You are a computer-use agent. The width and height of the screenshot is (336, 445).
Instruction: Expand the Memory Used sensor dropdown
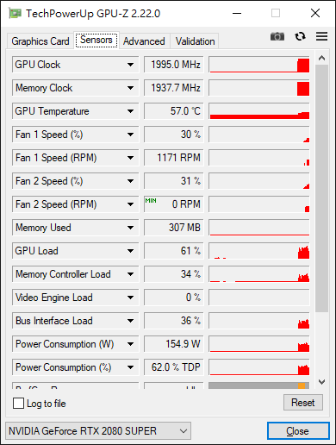[130, 228]
